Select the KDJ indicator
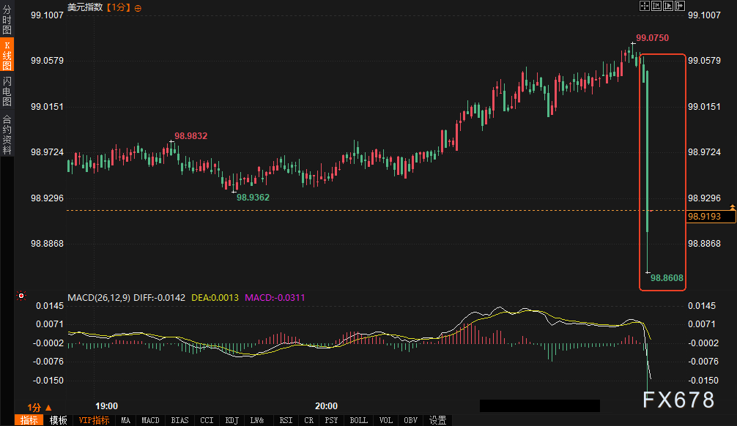Screen dimensions: 737x426 232,420
